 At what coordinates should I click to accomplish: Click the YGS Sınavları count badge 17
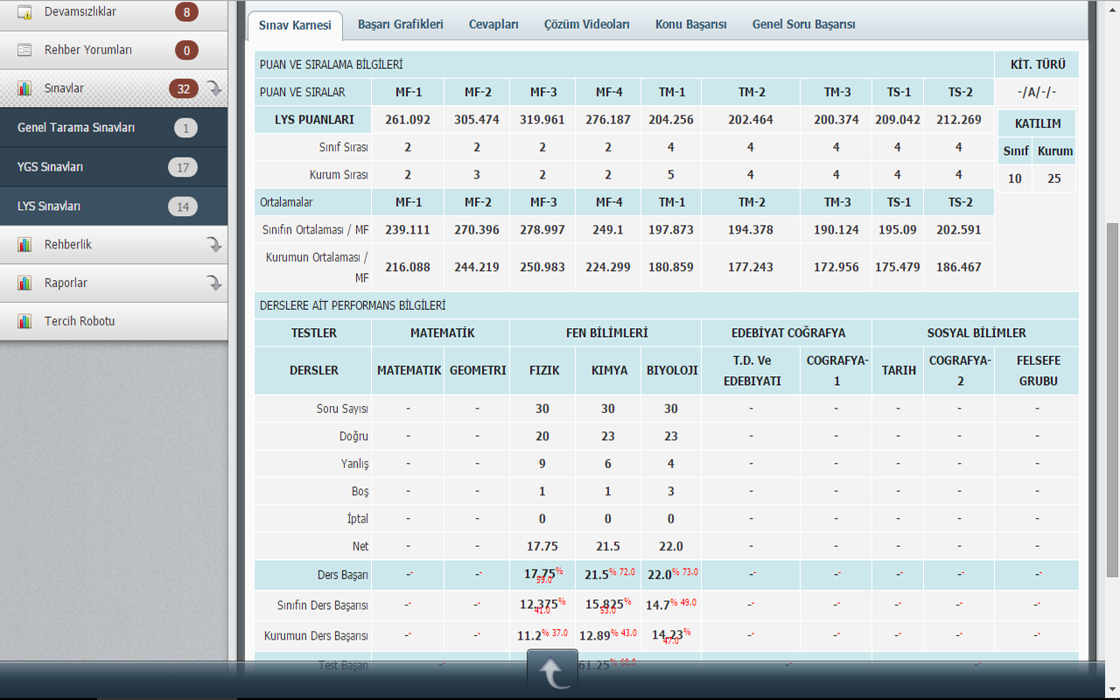(183, 167)
